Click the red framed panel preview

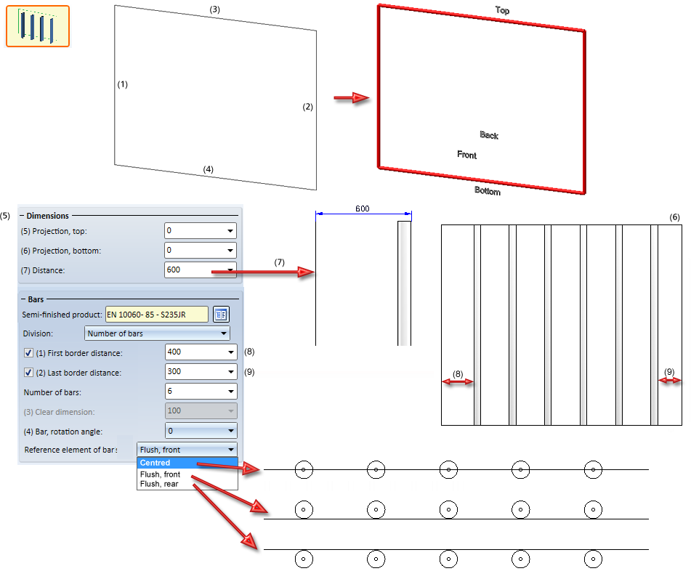pyautogui.click(x=481, y=100)
